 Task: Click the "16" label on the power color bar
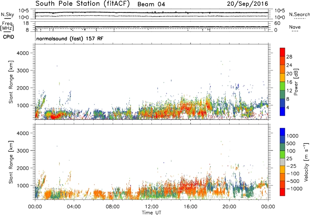[289, 82]
